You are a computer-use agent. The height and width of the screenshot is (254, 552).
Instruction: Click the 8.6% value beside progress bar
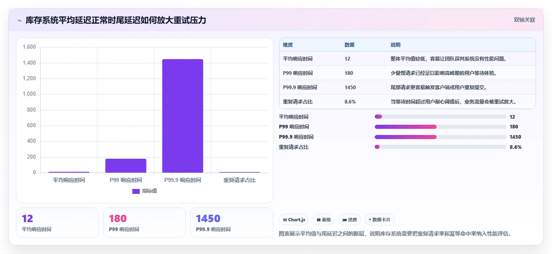[x=515, y=147]
